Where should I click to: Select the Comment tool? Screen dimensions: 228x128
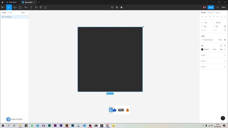pos(46,7)
